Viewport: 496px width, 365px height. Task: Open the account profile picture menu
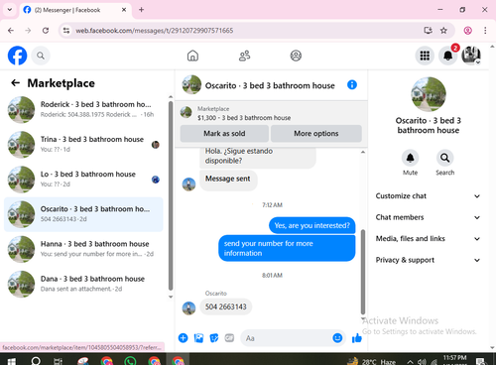[471, 56]
